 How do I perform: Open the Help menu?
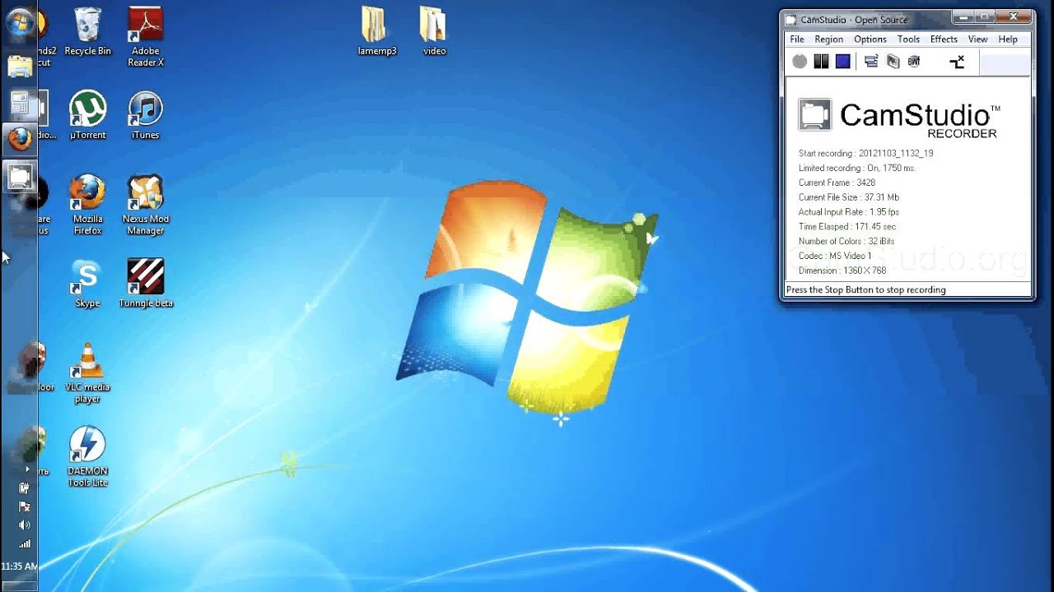(1008, 39)
